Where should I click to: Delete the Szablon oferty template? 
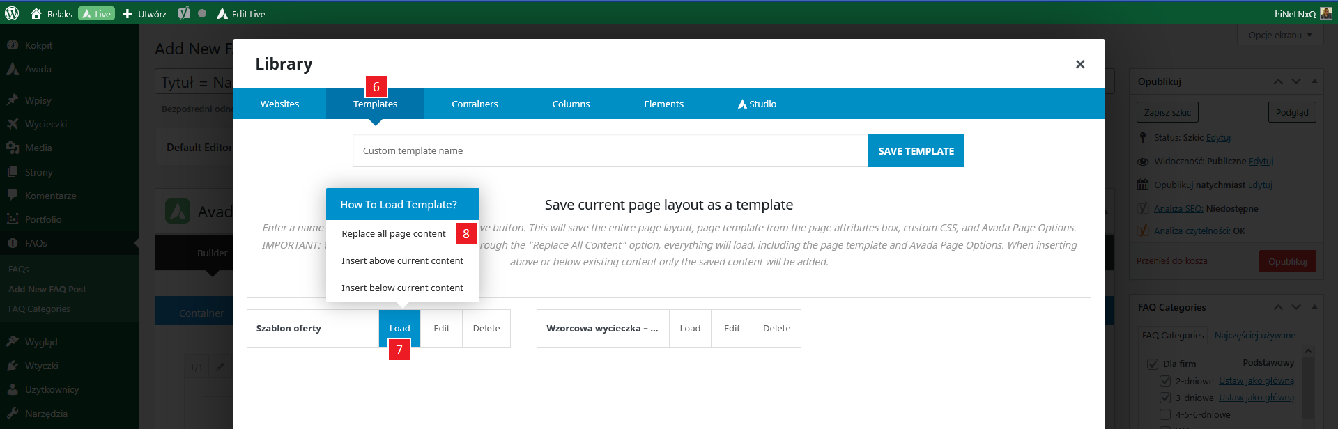[x=486, y=329]
